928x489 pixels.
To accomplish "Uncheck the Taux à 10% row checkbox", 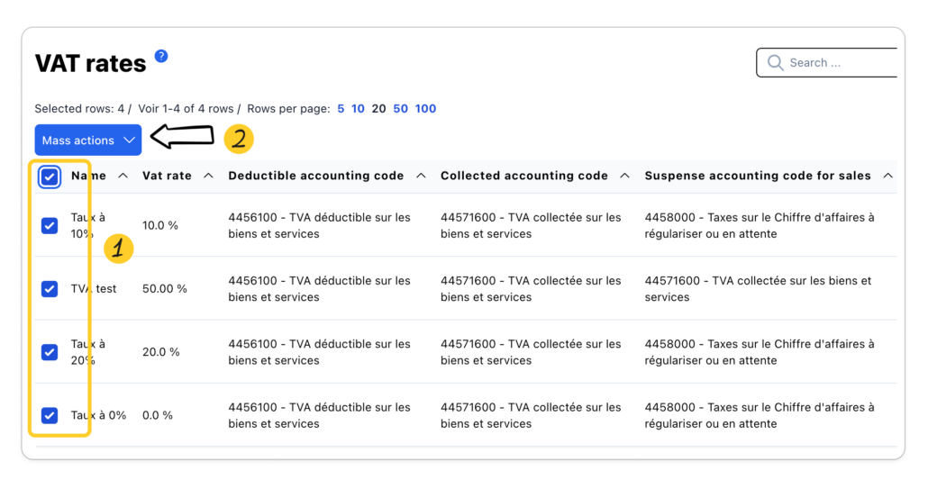I will [50, 225].
